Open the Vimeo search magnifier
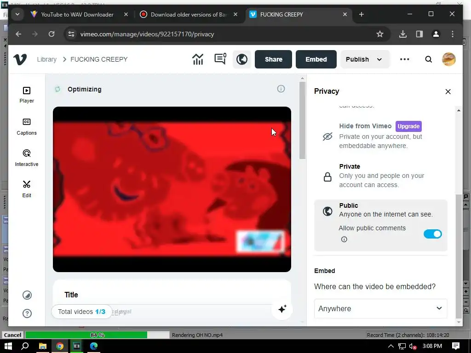471x353 pixels. point(429,59)
